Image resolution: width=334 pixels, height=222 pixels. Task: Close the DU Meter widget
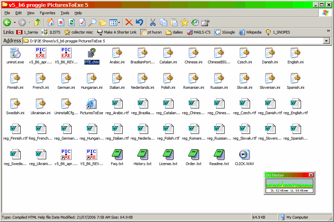click(x=311, y=175)
